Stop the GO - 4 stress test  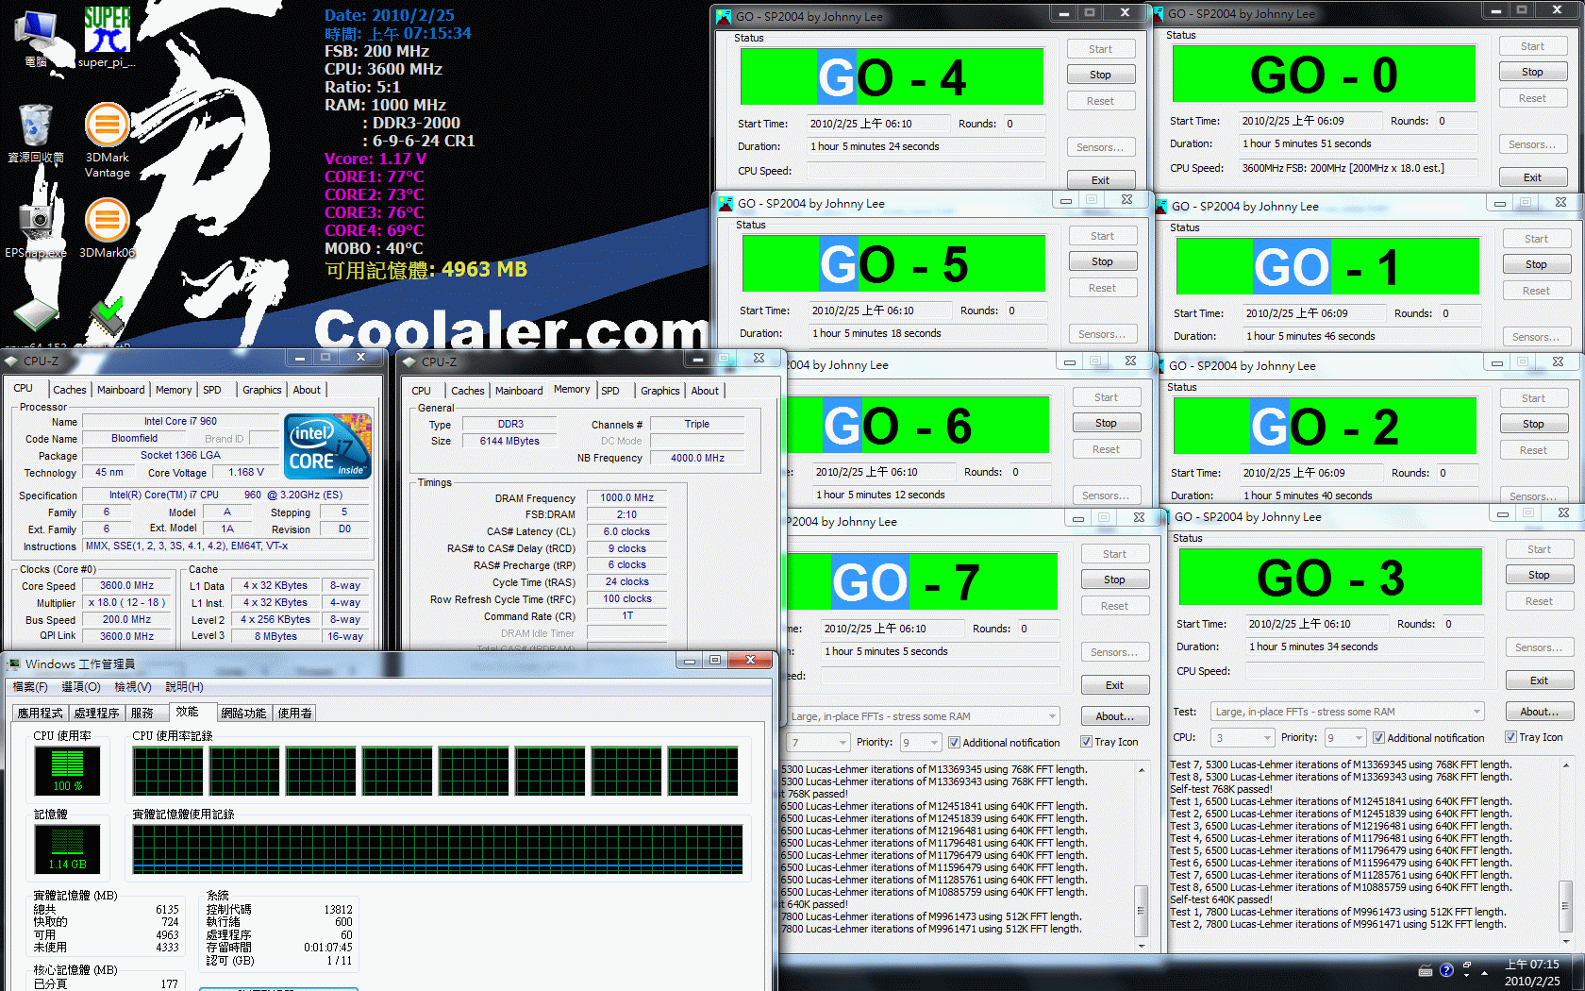1100,75
